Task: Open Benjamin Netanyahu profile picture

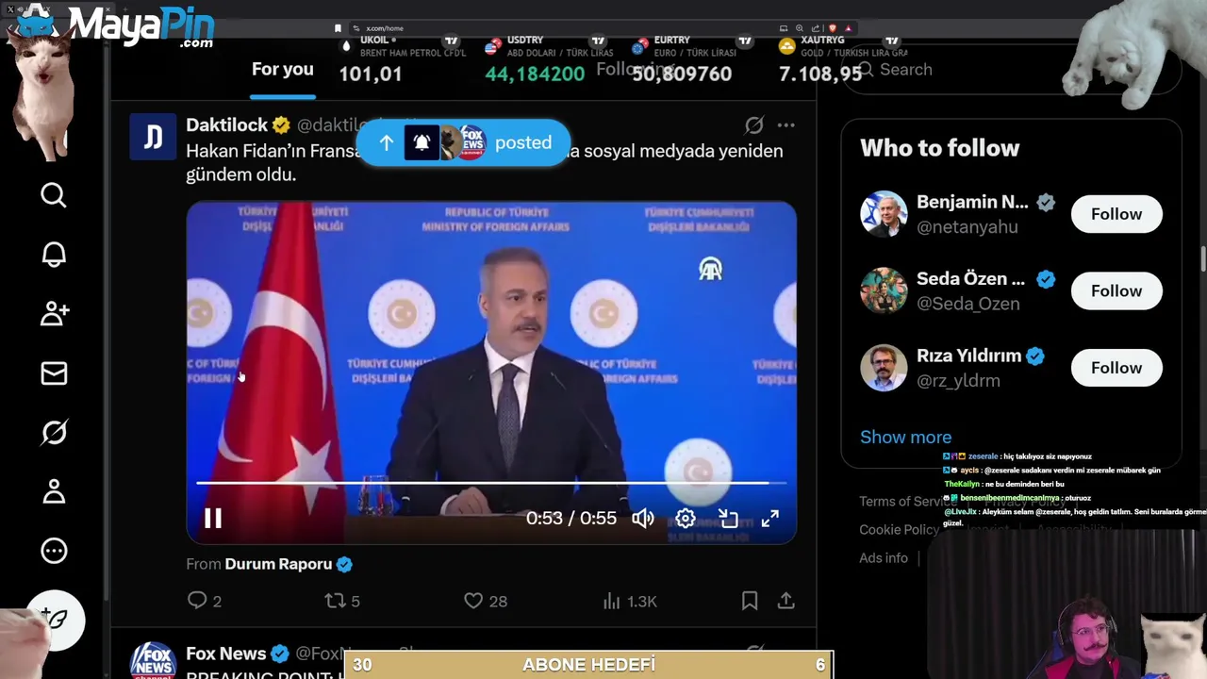Action: click(884, 214)
